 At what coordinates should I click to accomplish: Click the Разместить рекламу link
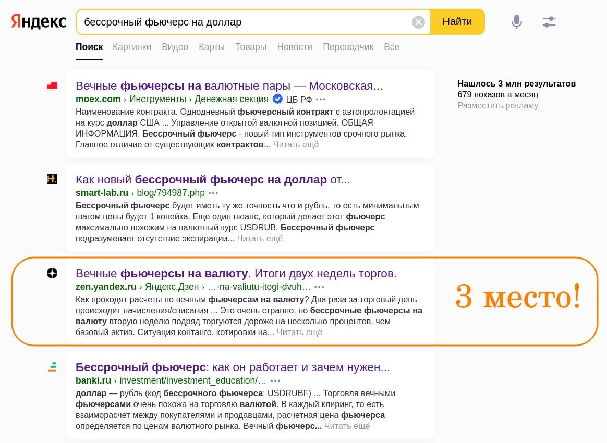[x=498, y=105]
